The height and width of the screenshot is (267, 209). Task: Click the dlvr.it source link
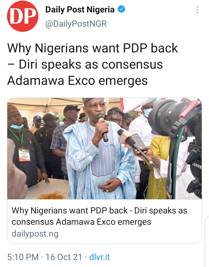(99, 257)
